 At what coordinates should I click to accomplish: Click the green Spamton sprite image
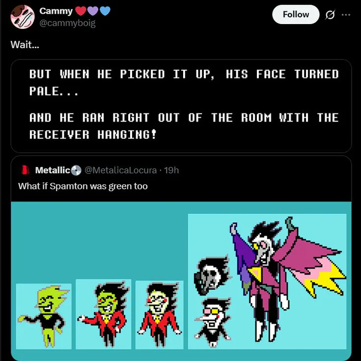tap(44, 316)
